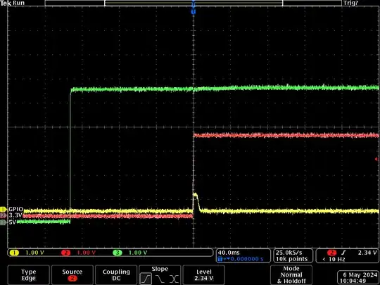Click the GPIO channel 1 ground marker
This screenshot has width=380, height=285.
4,209
